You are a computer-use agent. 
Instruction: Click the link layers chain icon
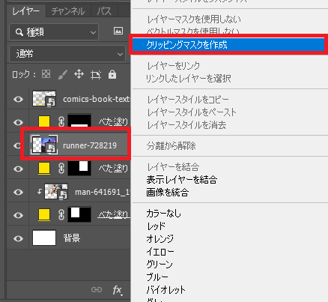pyautogui.click(x=97, y=290)
